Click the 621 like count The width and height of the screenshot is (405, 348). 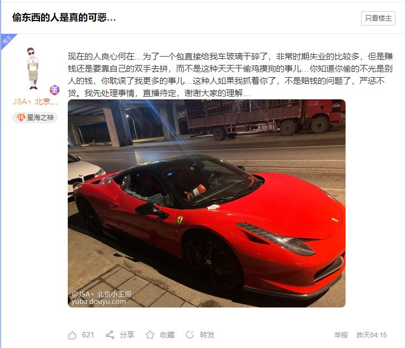tap(88, 335)
